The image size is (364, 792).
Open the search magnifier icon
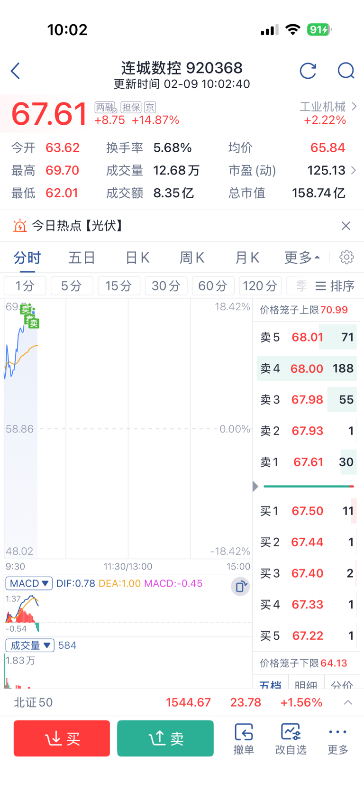tap(346, 71)
